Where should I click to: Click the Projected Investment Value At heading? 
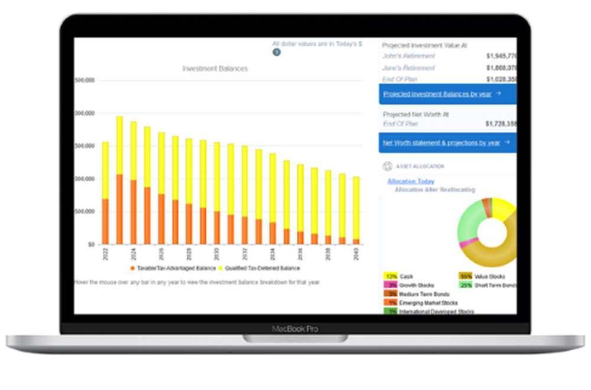pos(424,46)
